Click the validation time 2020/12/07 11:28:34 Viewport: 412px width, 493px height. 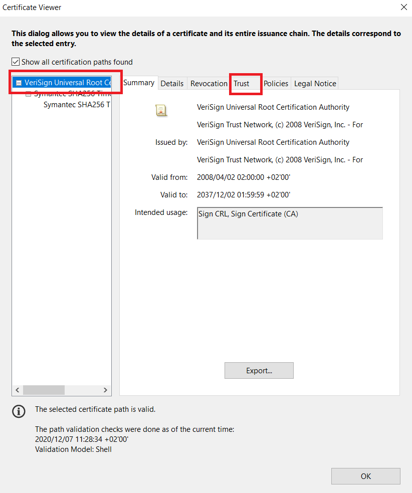(82, 439)
